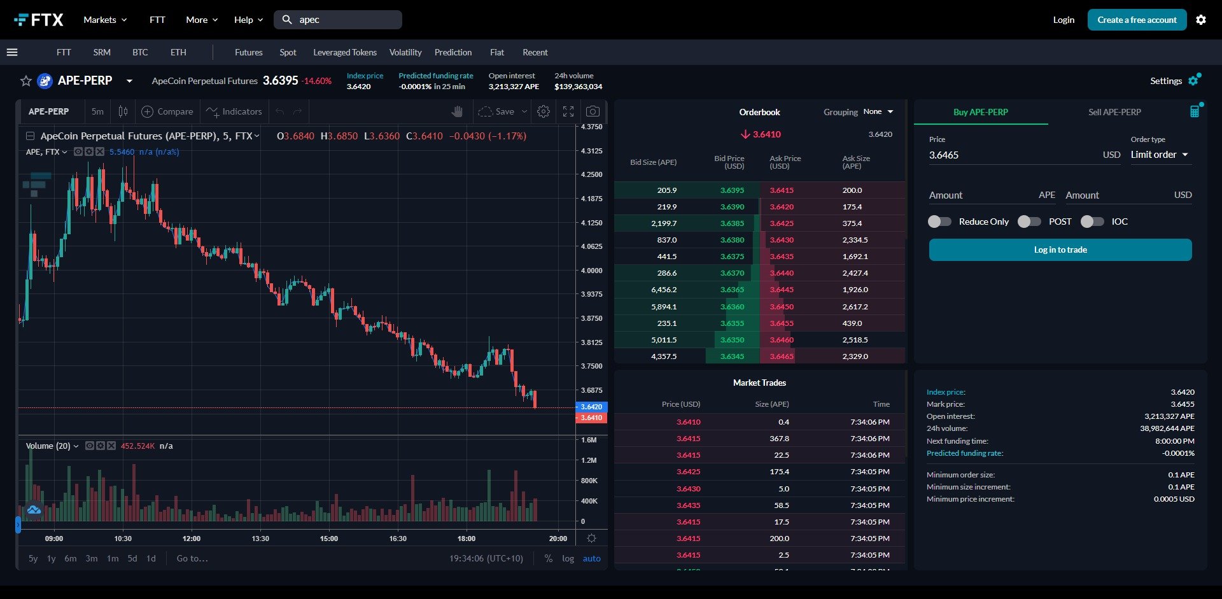Switch to the Sell APE-PERP tab

pos(1114,112)
